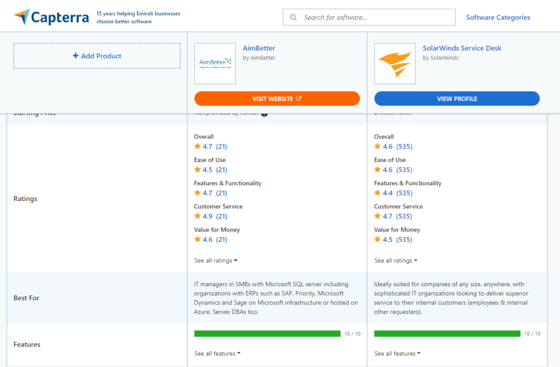
Task: Click AimBetter 10 / 10 features score
Action: point(353,334)
